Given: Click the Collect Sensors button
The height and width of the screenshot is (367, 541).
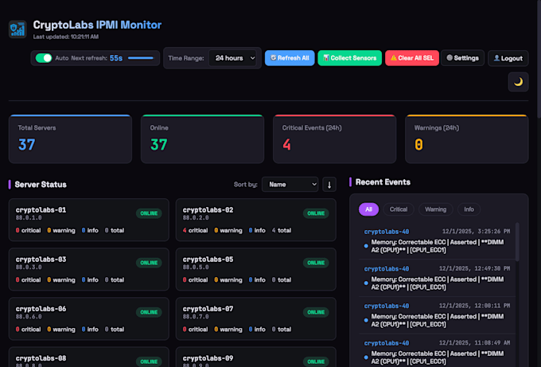Looking at the screenshot, I should pos(349,58).
